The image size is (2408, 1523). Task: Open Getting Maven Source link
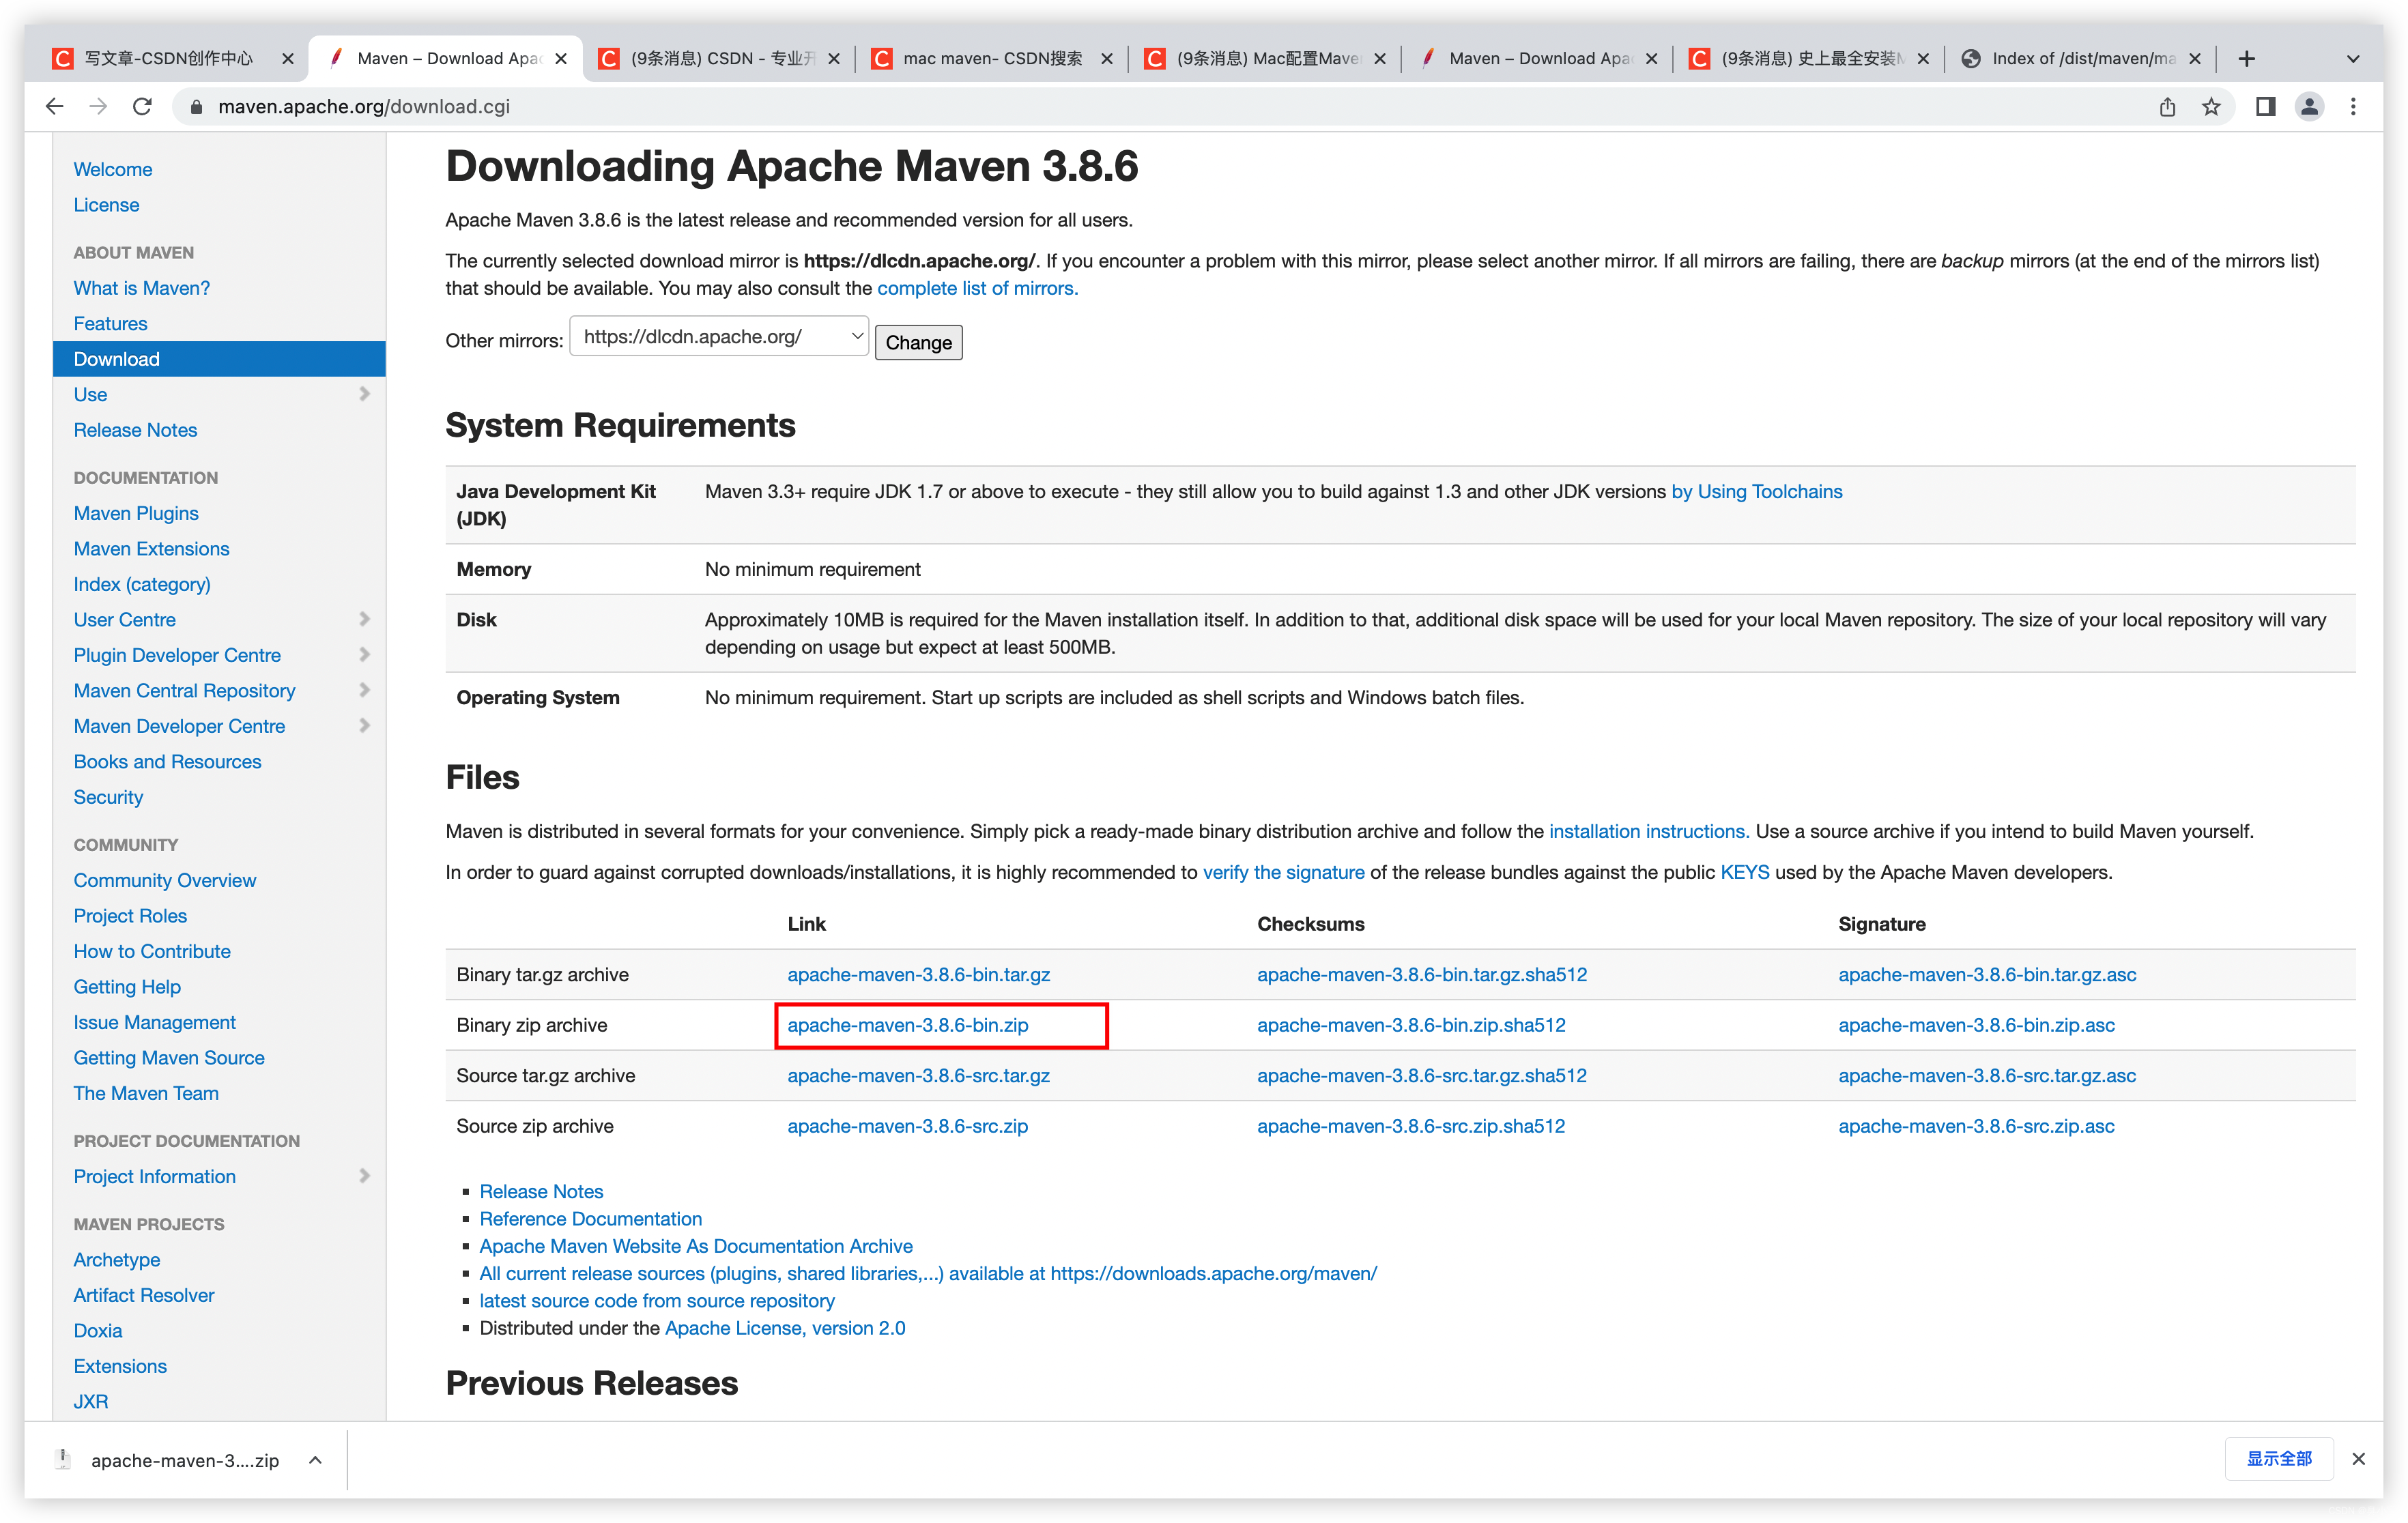click(x=169, y=1058)
